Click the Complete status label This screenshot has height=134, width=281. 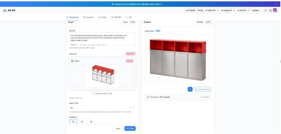[x=205, y=97]
